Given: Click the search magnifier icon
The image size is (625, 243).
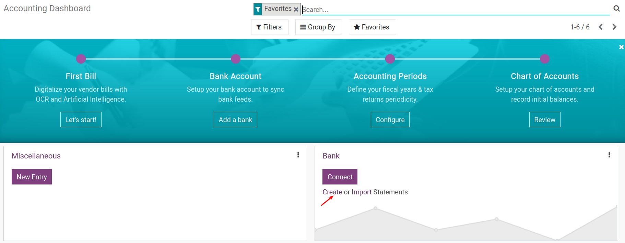Looking at the screenshot, I should pos(616,9).
